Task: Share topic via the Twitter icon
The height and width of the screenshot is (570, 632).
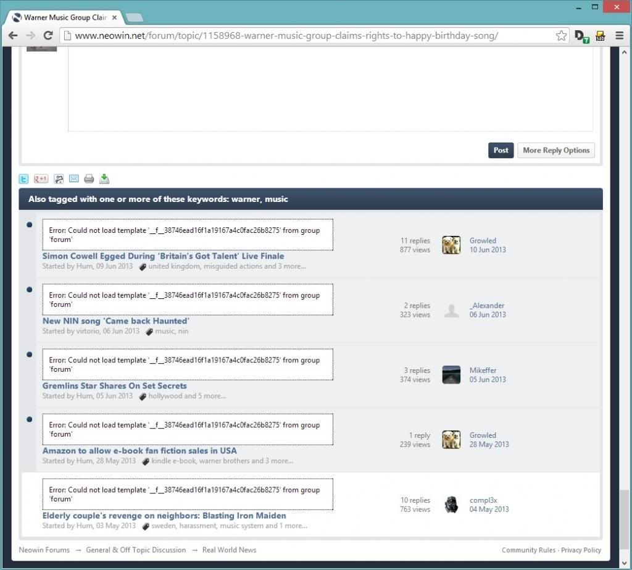Action: [x=24, y=178]
